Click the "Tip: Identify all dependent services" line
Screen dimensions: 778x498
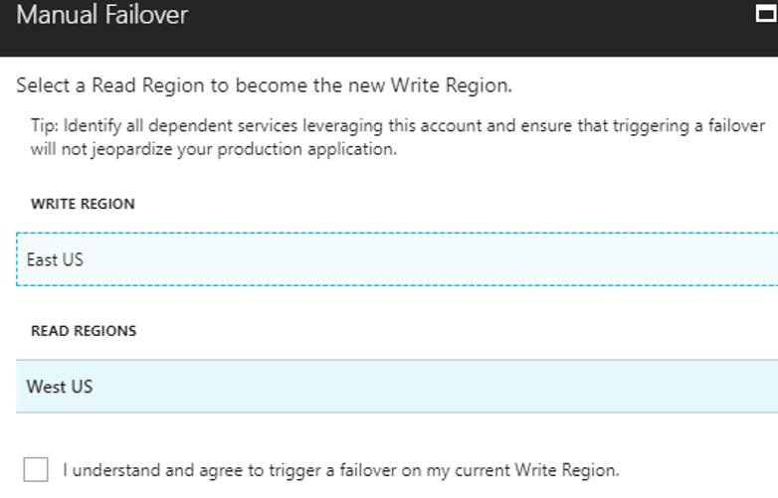(x=398, y=126)
